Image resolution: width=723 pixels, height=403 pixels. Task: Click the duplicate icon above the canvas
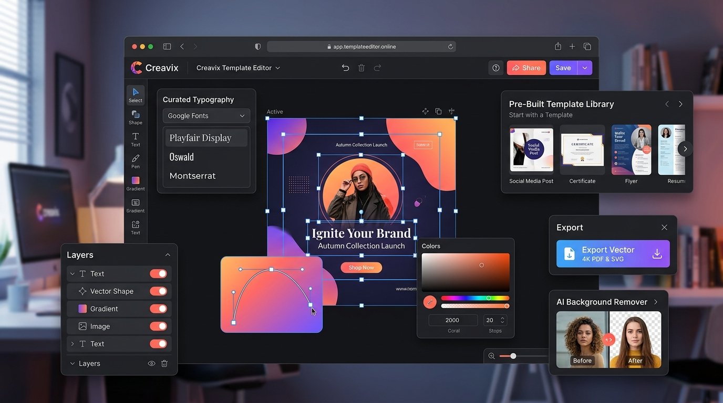click(438, 111)
